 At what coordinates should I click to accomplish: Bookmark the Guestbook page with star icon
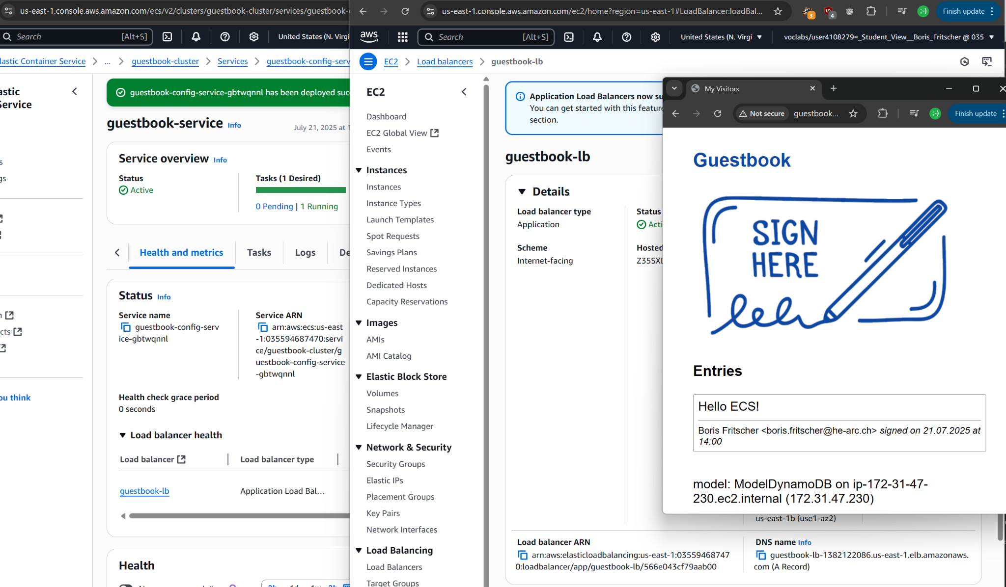tap(853, 113)
